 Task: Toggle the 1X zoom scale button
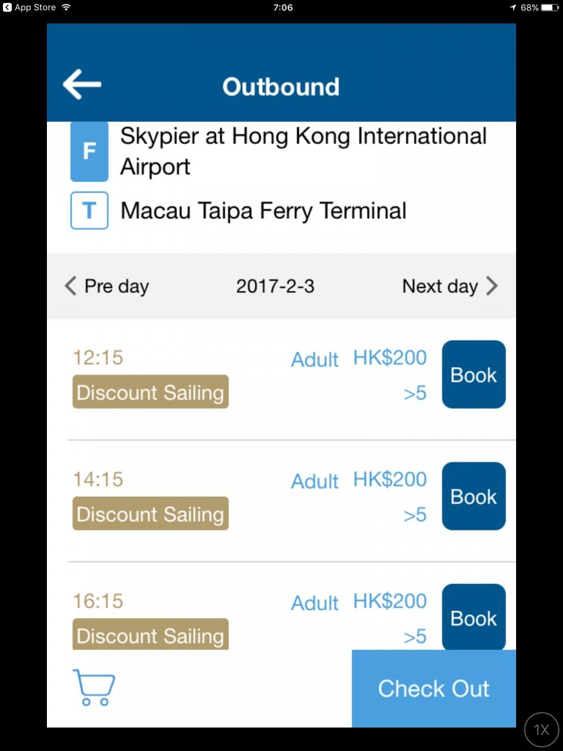[541, 730]
